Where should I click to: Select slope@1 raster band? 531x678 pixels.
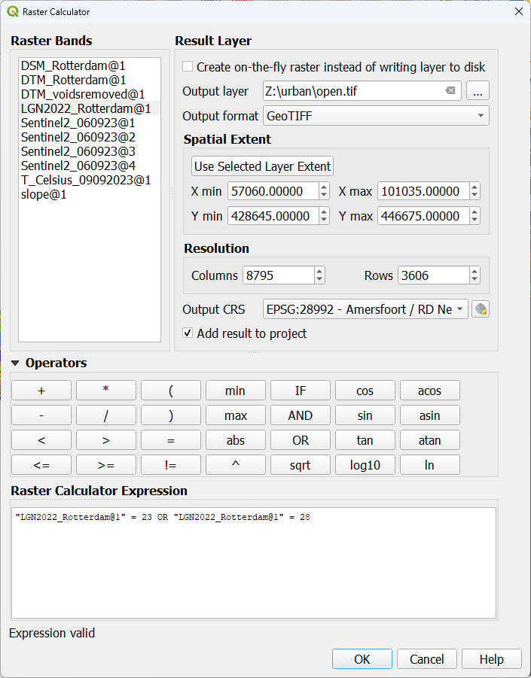[90, 194]
